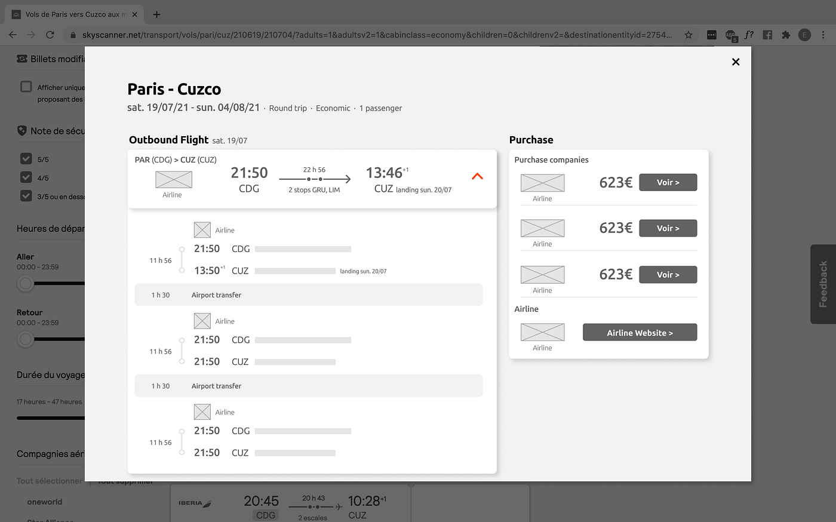The image size is (836, 522).
Task: Click the Billets modifiables ticket icon
Action: [22, 59]
